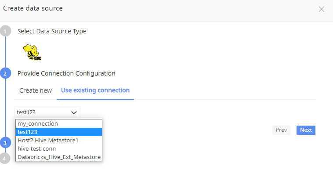Viewport: 333px width, 177px height.
Task: Click the step 2 circle indicator
Action: pyautogui.click(x=5, y=73)
